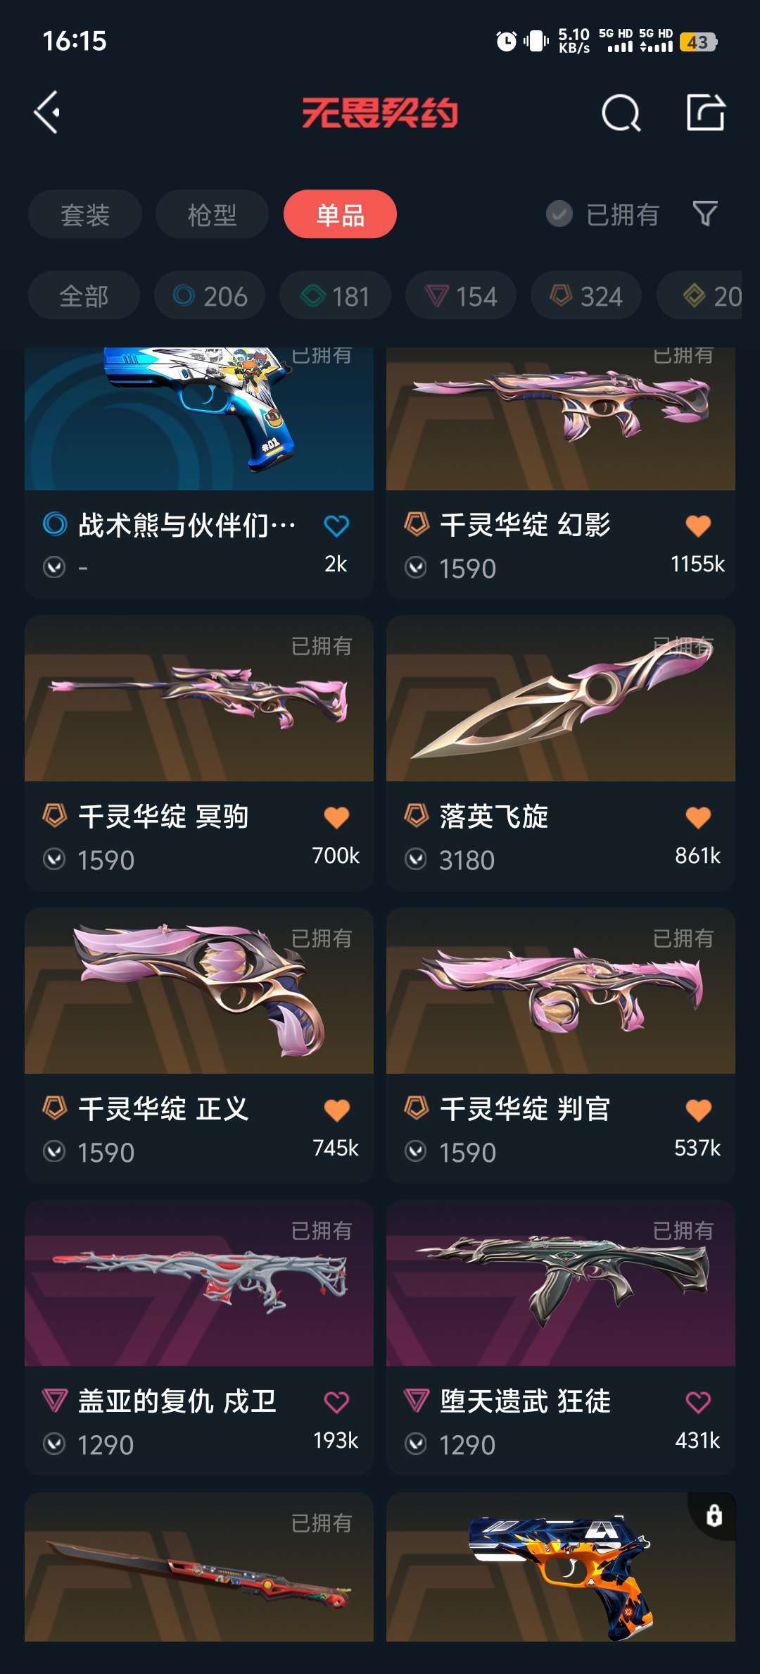
Task: Open the 落英飞旋 knife thumbnail
Action: pos(561,699)
